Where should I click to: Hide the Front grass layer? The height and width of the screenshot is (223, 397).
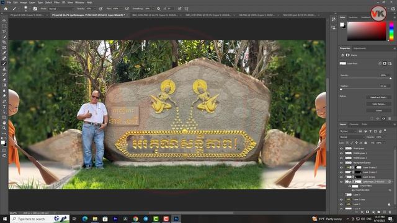[341, 149]
